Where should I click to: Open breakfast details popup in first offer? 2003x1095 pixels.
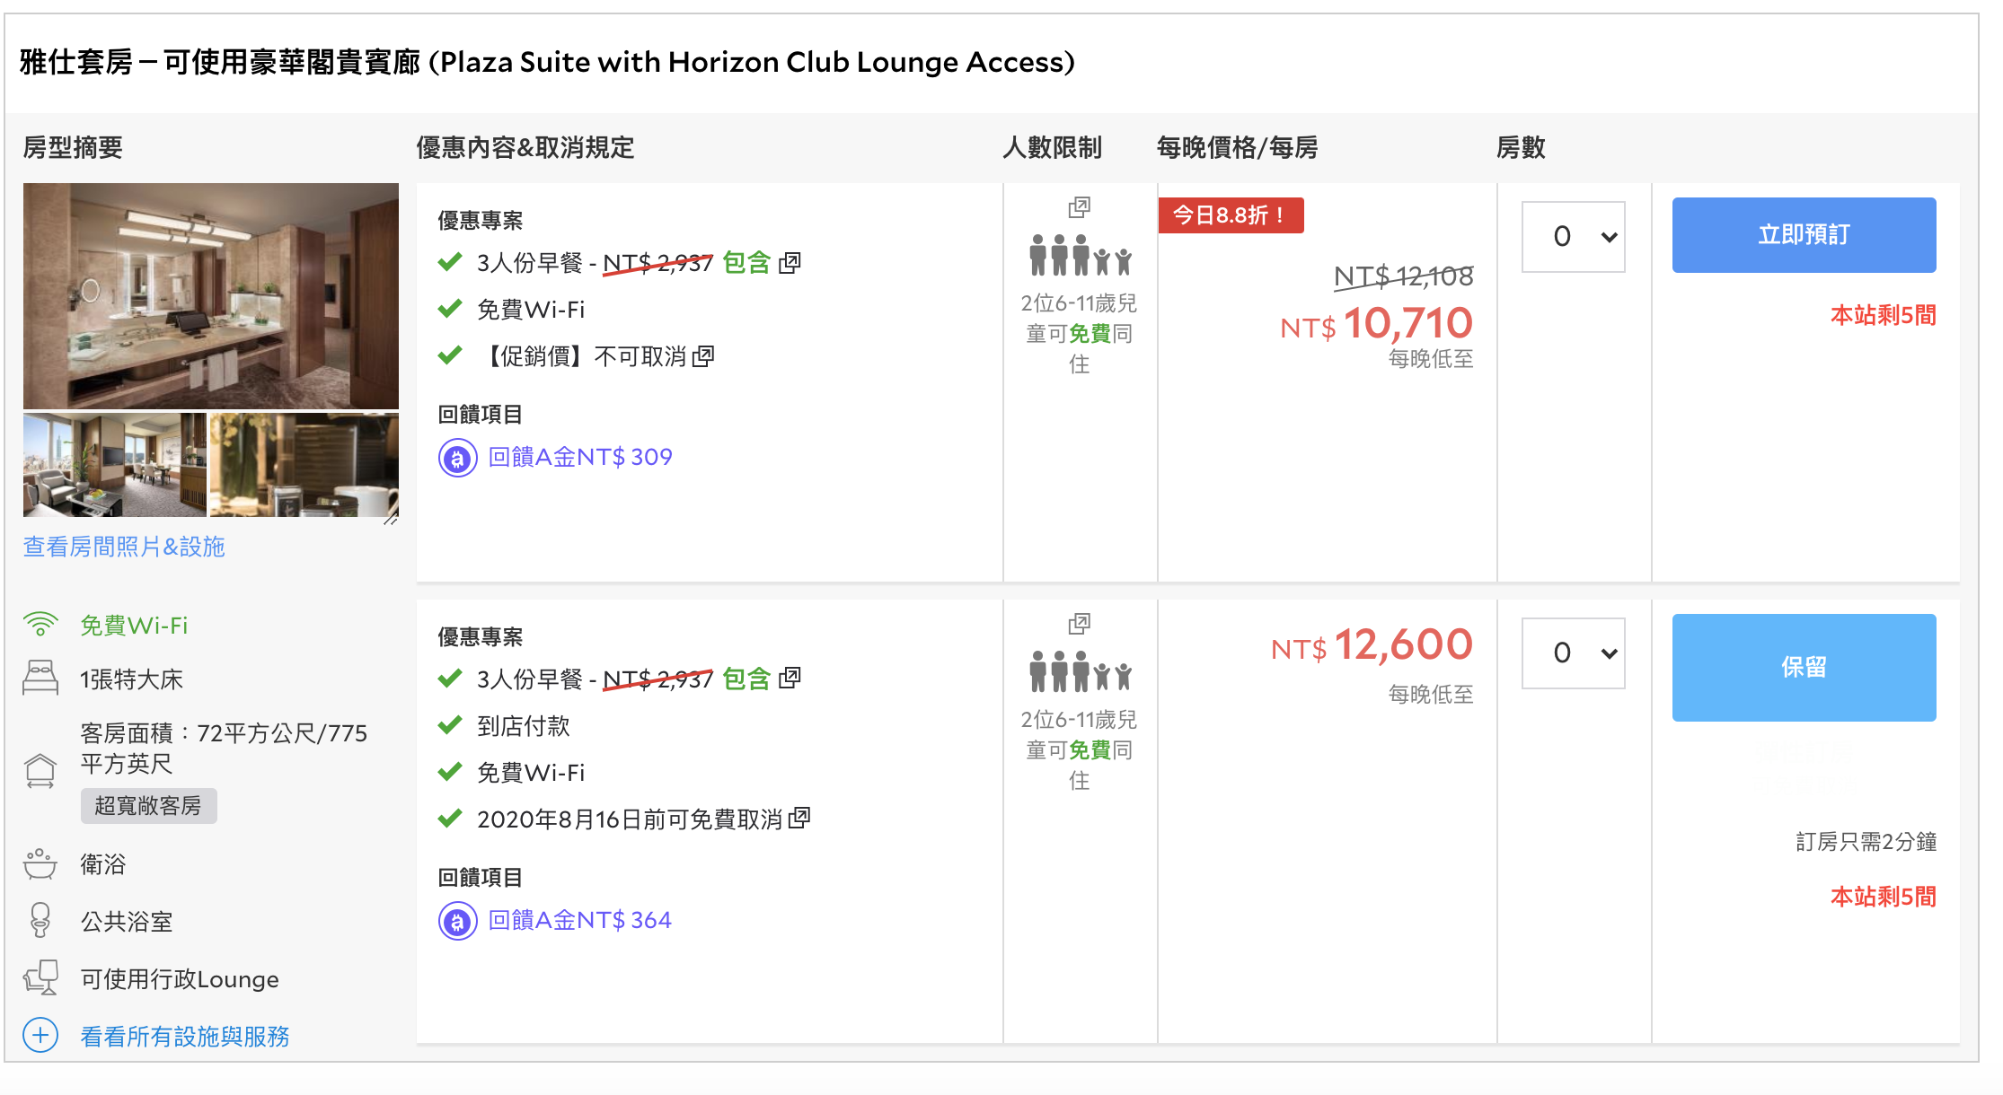click(790, 263)
